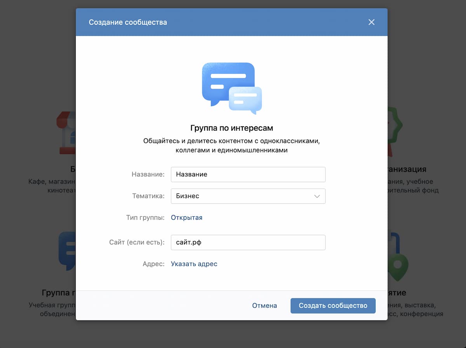This screenshot has width=466, height=348.
Task: Expand the chevron beside Бизнес
Action: pyautogui.click(x=317, y=196)
